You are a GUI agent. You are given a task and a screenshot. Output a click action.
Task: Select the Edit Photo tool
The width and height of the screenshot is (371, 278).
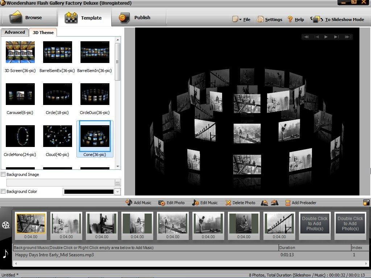click(172, 203)
